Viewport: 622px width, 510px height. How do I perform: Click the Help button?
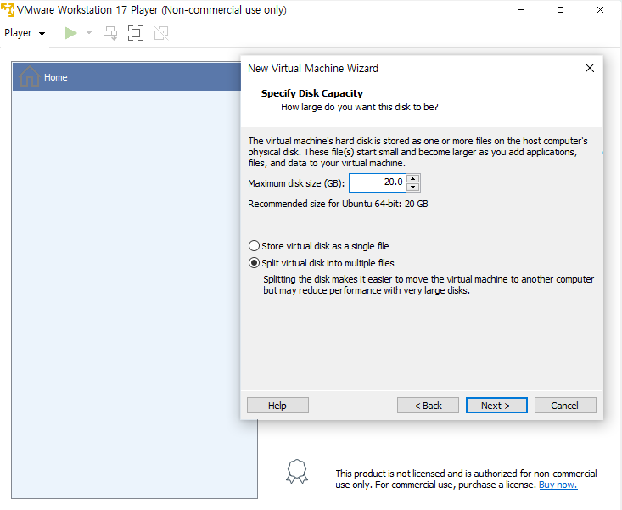(x=277, y=406)
